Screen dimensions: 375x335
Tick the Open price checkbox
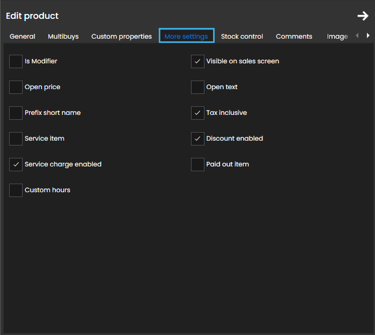[x=16, y=87]
